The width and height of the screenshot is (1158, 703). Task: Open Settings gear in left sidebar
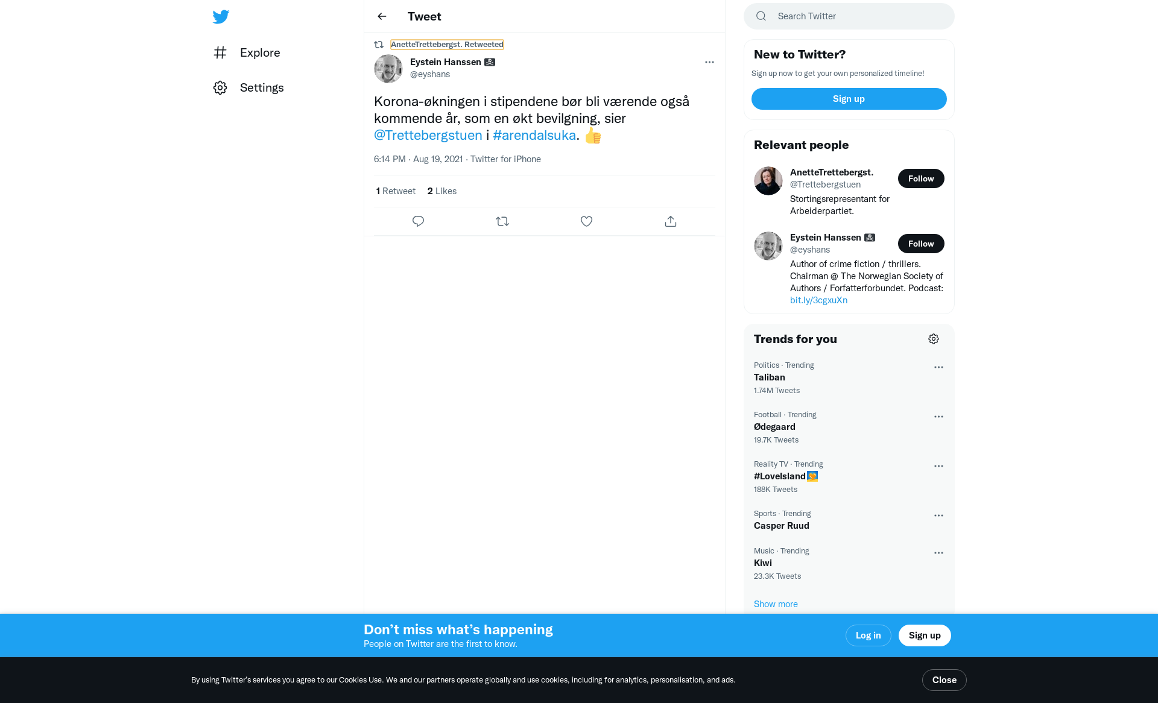pyautogui.click(x=220, y=88)
